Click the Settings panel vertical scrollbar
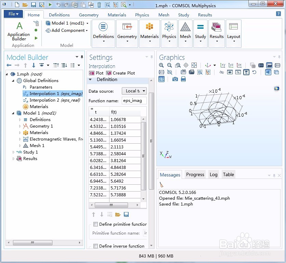This screenshot has width=286, height=263. 152,141
